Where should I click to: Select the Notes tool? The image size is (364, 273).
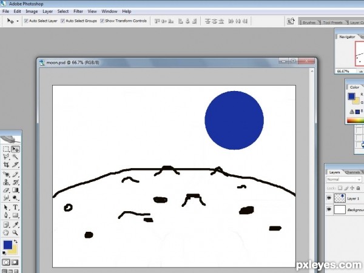pyautogui.click(x=6, y=224)
